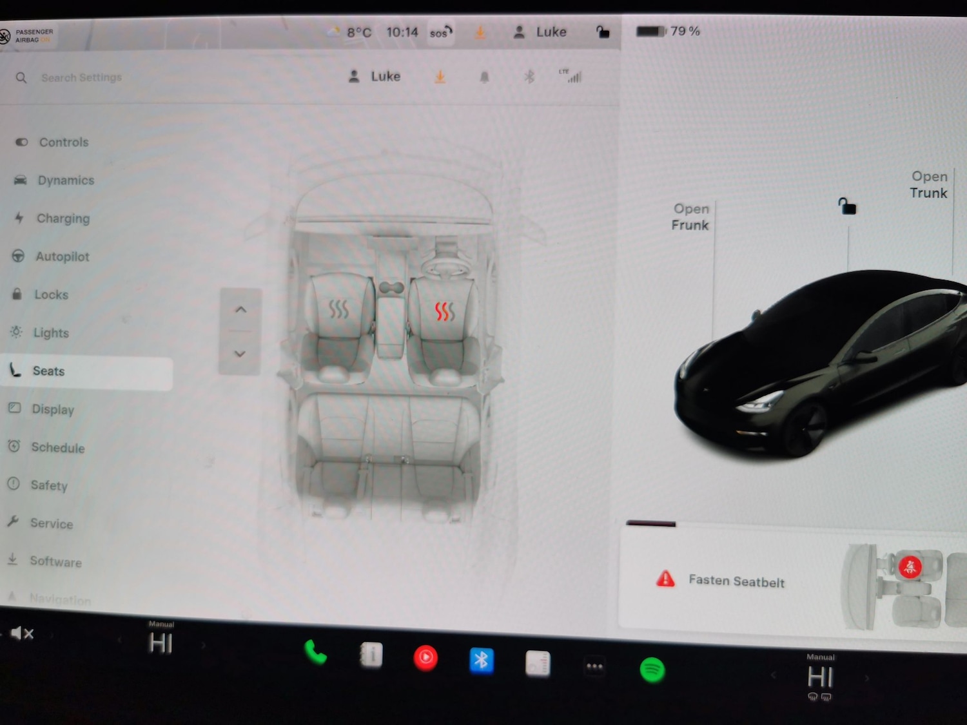Tap the Search Settings field
Image resolution: width=967 pixels, height=725 pixels.
(81, 77)
